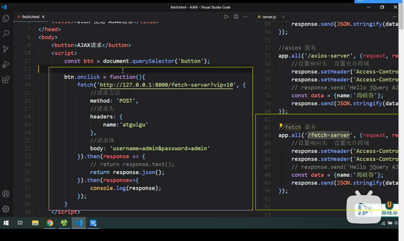Click line number 12 in fetch.html gutter
The image size is (404, 241).
point(27,69)
